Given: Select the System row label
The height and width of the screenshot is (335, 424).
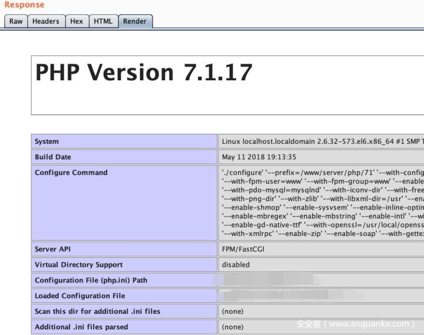Looking at the screenshot, I should (47, 142).
